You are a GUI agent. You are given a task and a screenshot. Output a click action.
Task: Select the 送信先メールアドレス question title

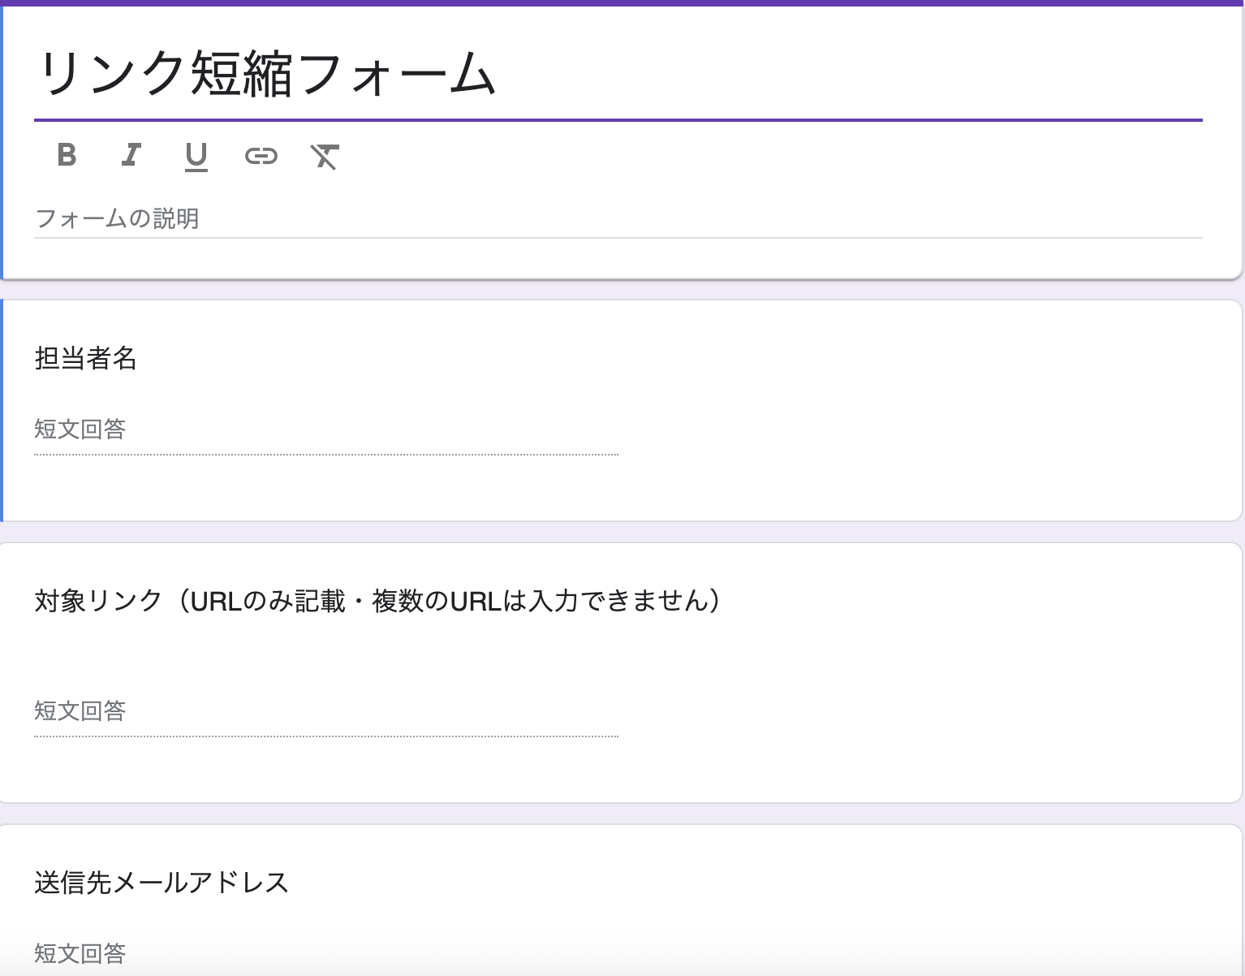click(x=162, y=883)
